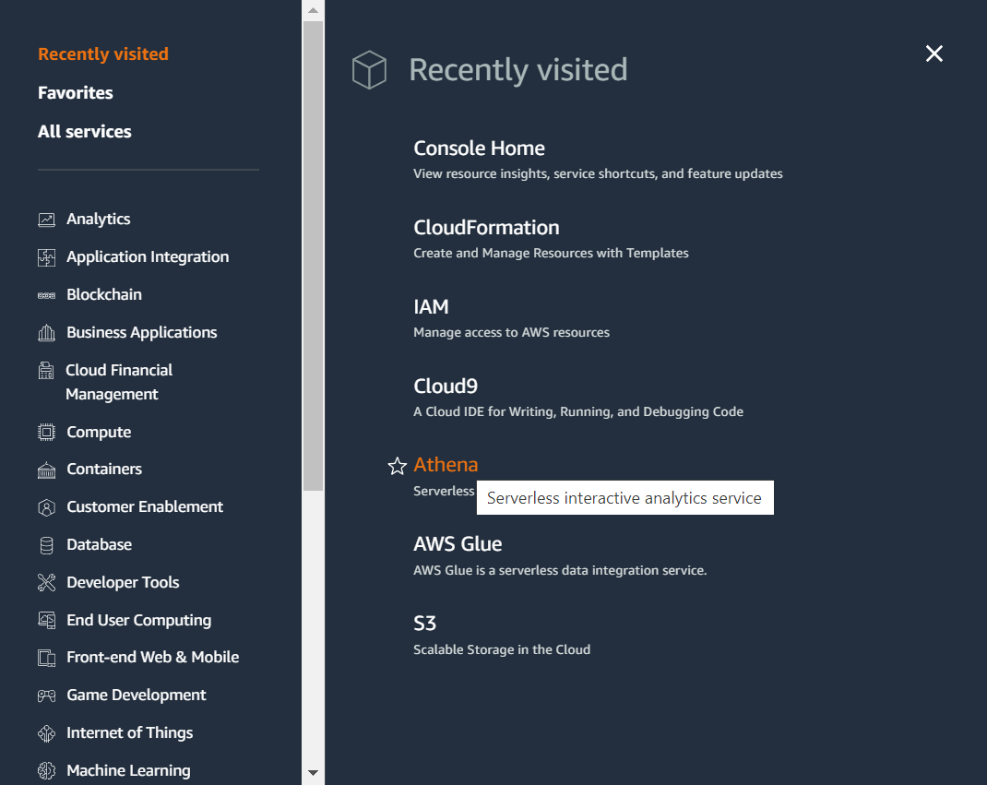Select the Application Integration icon
This screenshot has width=987, height=785.
(46, 256)
